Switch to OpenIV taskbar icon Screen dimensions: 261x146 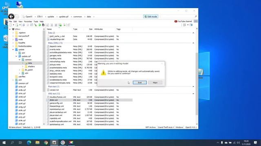click(54, 142)
